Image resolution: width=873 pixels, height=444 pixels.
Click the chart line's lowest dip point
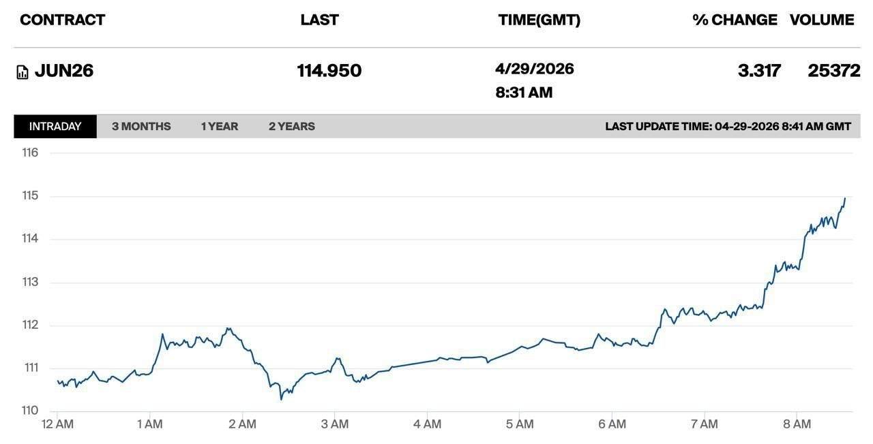click(281, 399)
